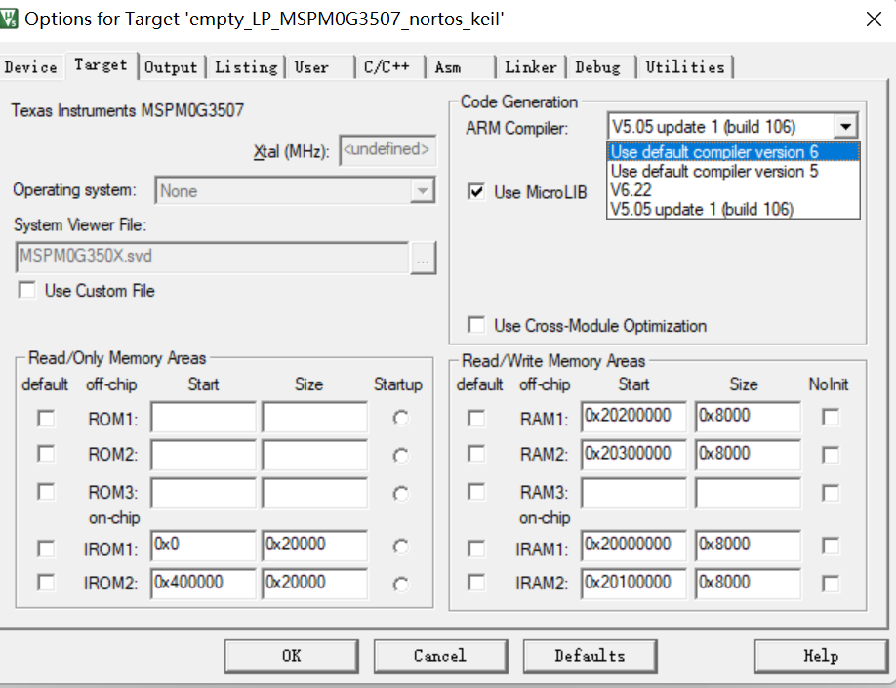This screenshot has height=688, width=896.
Task: Click the RAM2 Start field showing 0x20300000
Action: (x=633, y=455)
